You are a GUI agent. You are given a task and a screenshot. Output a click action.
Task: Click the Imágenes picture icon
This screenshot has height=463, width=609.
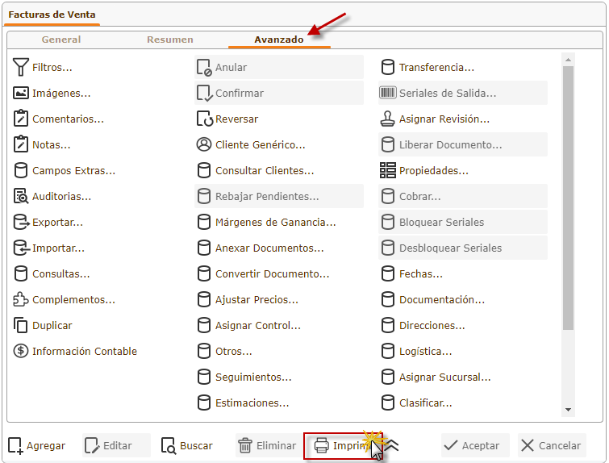pyautogui.click(x=21, y=93)
